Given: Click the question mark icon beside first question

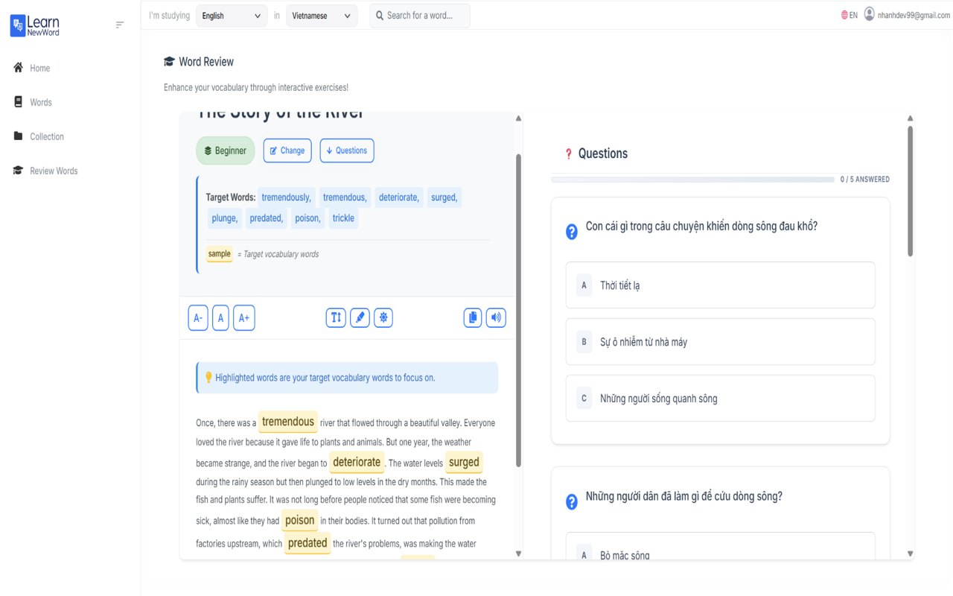Looking at the screenshot, I should click(572, 232).
